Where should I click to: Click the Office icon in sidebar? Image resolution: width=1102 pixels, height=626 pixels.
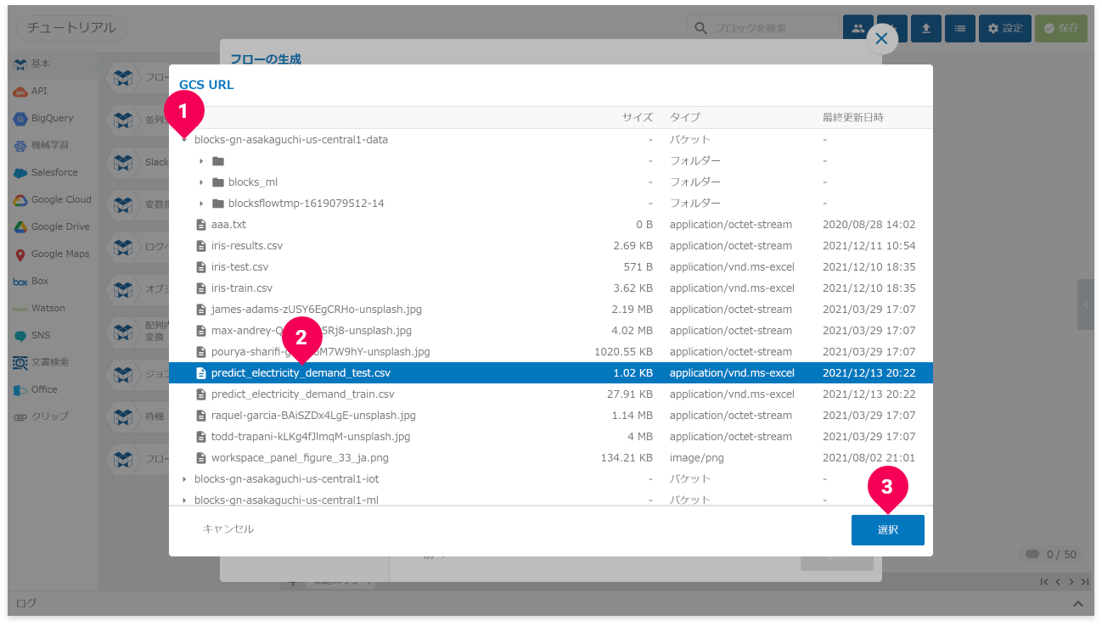tap(20, 390)
